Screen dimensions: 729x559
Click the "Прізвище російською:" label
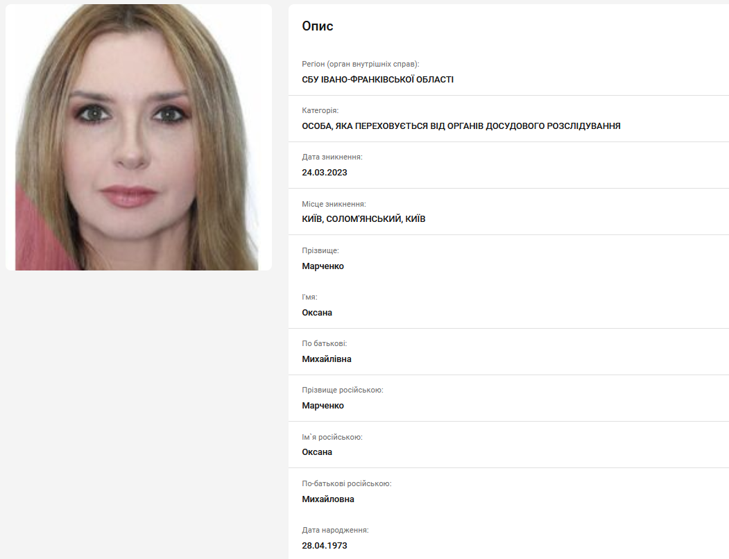tap(343, 390)
